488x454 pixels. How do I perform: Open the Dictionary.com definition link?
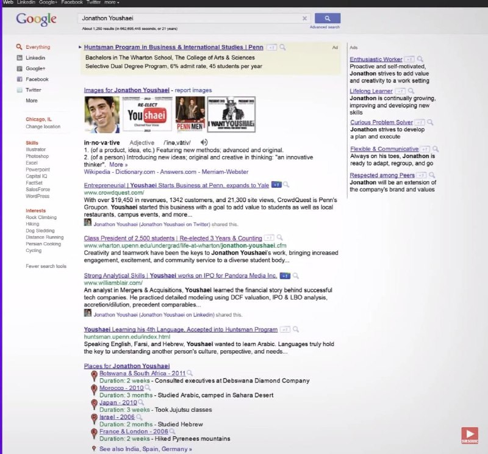135,172
